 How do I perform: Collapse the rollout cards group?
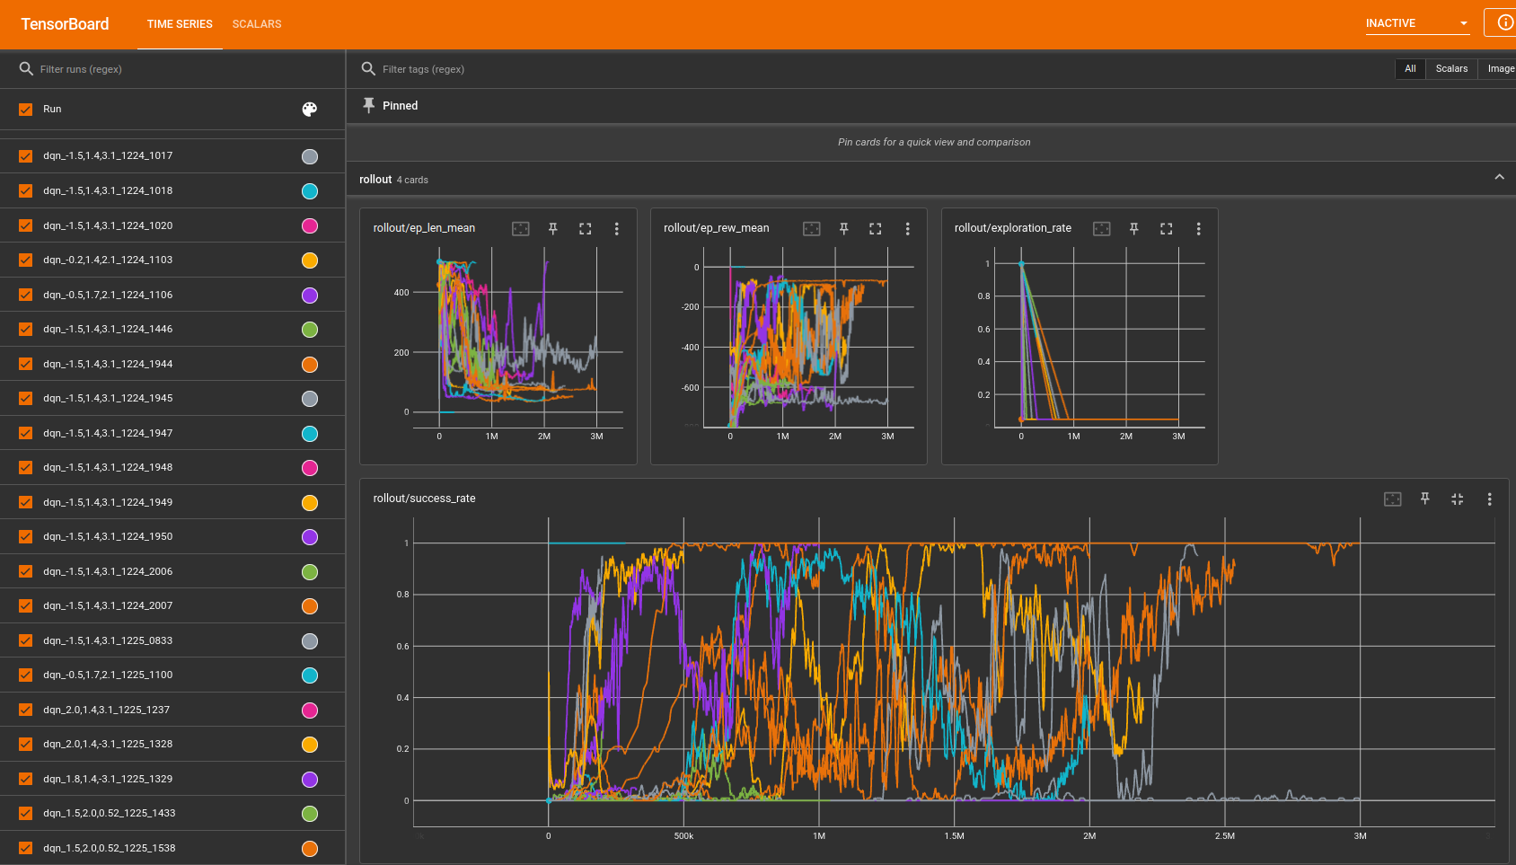point(1499,178)
